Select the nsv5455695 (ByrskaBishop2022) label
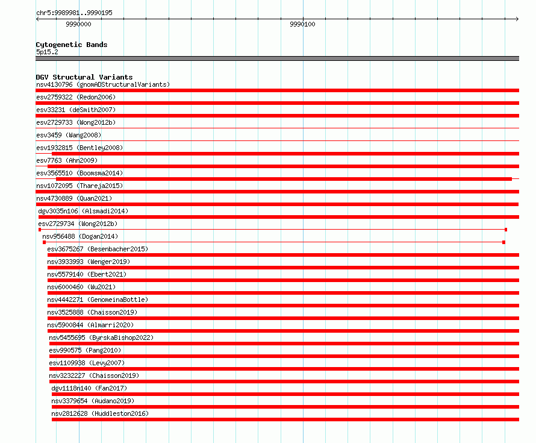Viewport: 536px width, 443px height. (101, 338)
